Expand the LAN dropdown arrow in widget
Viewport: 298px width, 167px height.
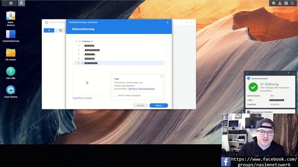tap(252, 100)
